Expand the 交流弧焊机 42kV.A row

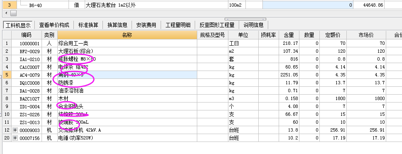[x=15, y=130]
